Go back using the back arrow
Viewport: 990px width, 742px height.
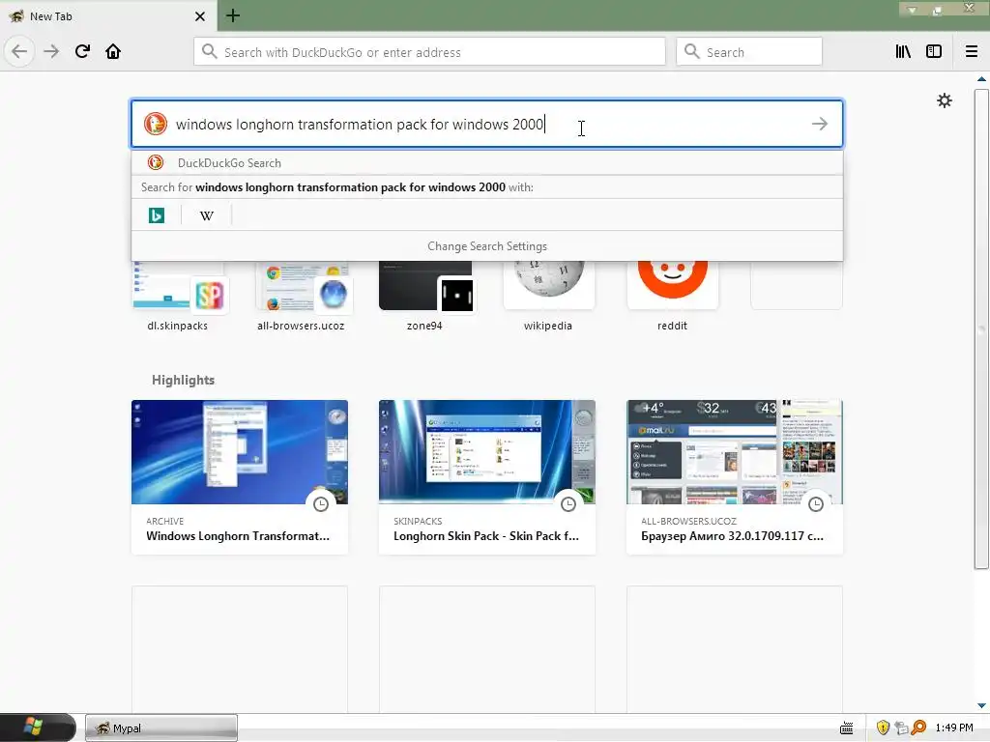19,52
